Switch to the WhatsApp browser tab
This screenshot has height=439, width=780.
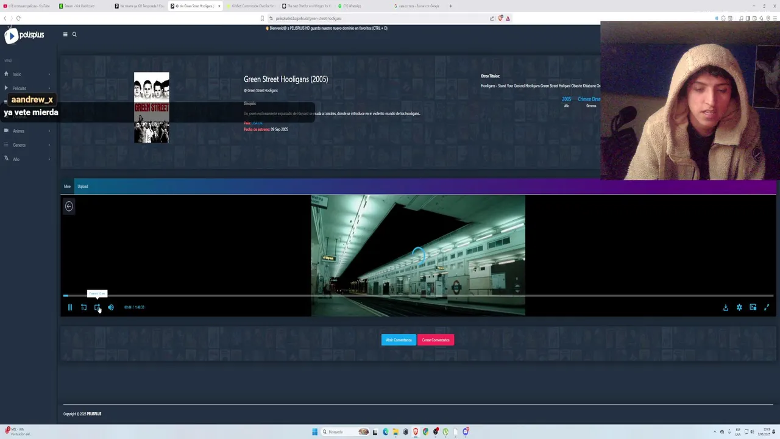(360, 6)
